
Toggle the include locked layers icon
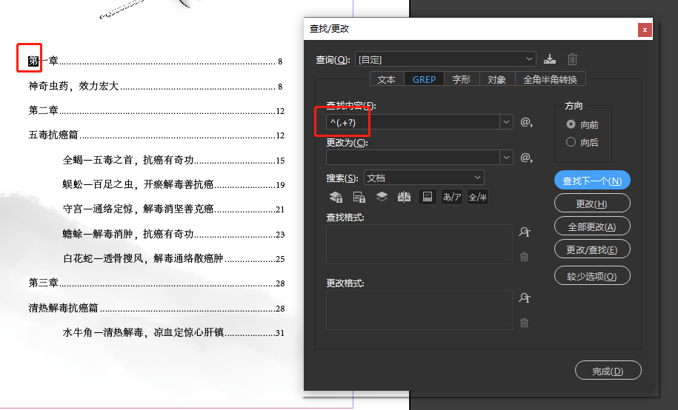(336, 197)
